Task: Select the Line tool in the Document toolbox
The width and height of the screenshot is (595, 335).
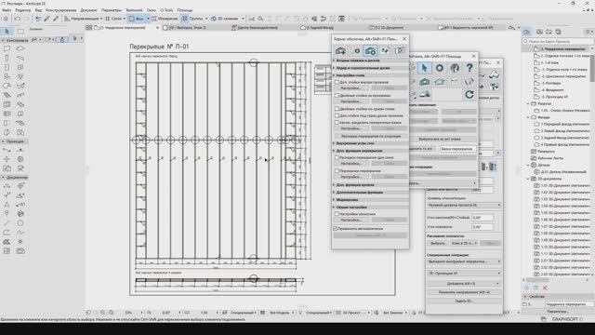Action: tap(7, 223)
